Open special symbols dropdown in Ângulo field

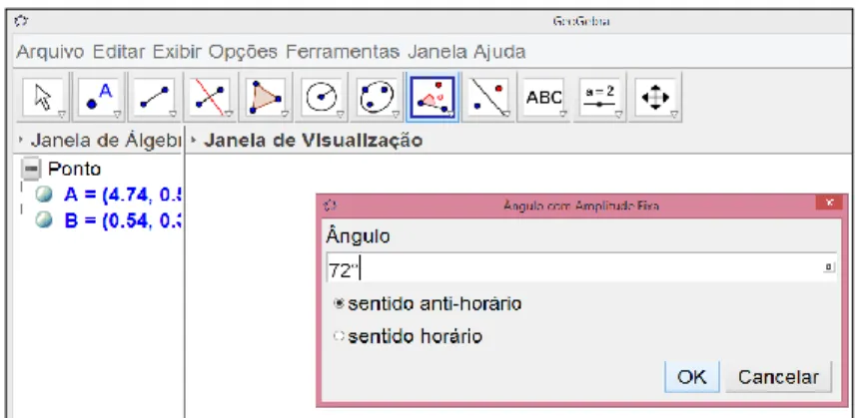[x=829, y=267]
